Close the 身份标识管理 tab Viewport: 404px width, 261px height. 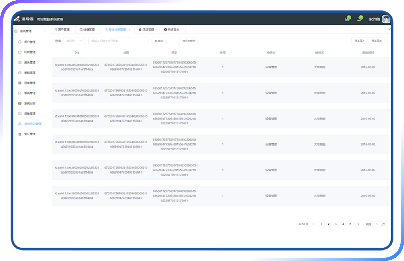pyautogui.click(x=129, y=30)
